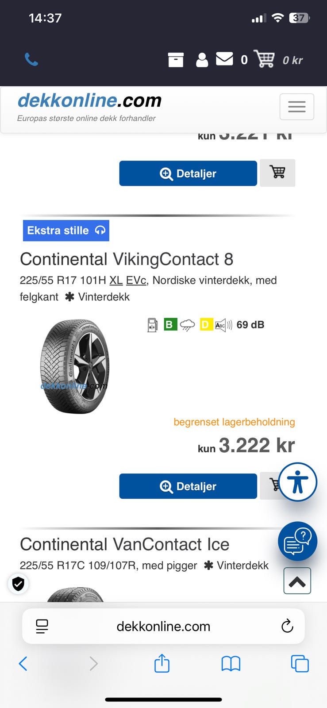Image resolution: width=327 pixels, height=708 pixels.
Task: Click the security shield badge
Action: [x=18, y=584]
